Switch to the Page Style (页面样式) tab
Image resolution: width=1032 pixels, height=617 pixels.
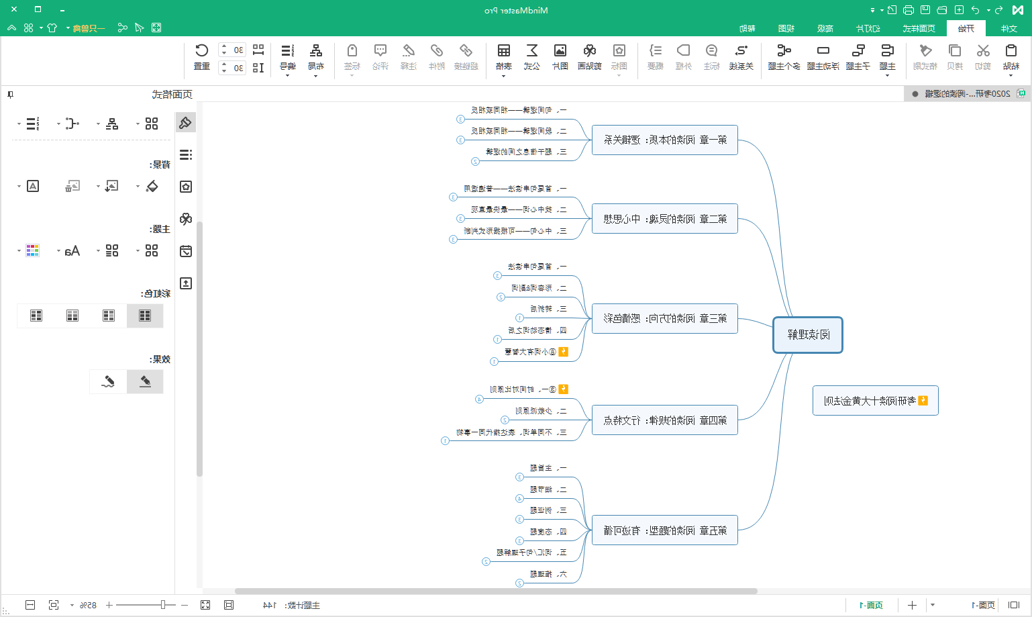click(x=919, y=28)
